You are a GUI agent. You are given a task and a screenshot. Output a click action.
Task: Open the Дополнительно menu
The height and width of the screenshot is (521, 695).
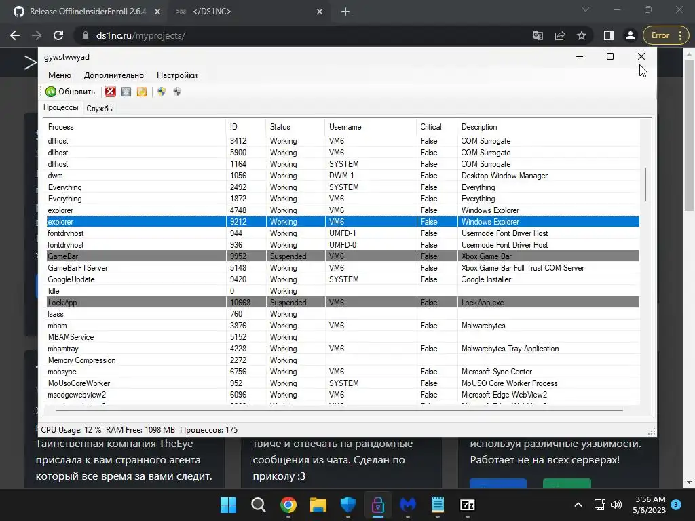click(x=114, y=75)
